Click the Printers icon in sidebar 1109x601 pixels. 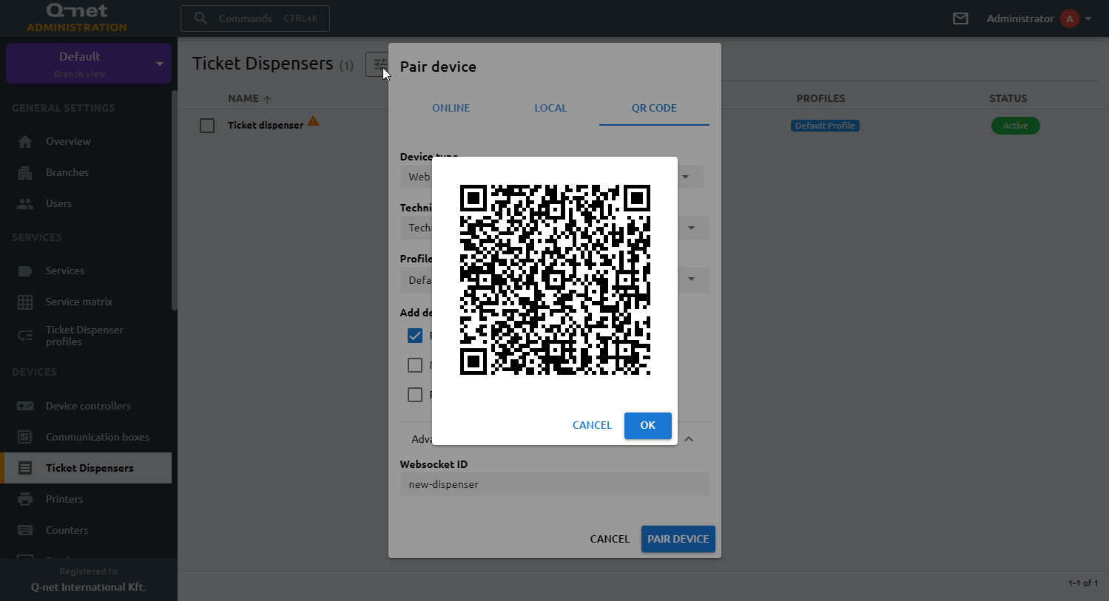(25, 499)
